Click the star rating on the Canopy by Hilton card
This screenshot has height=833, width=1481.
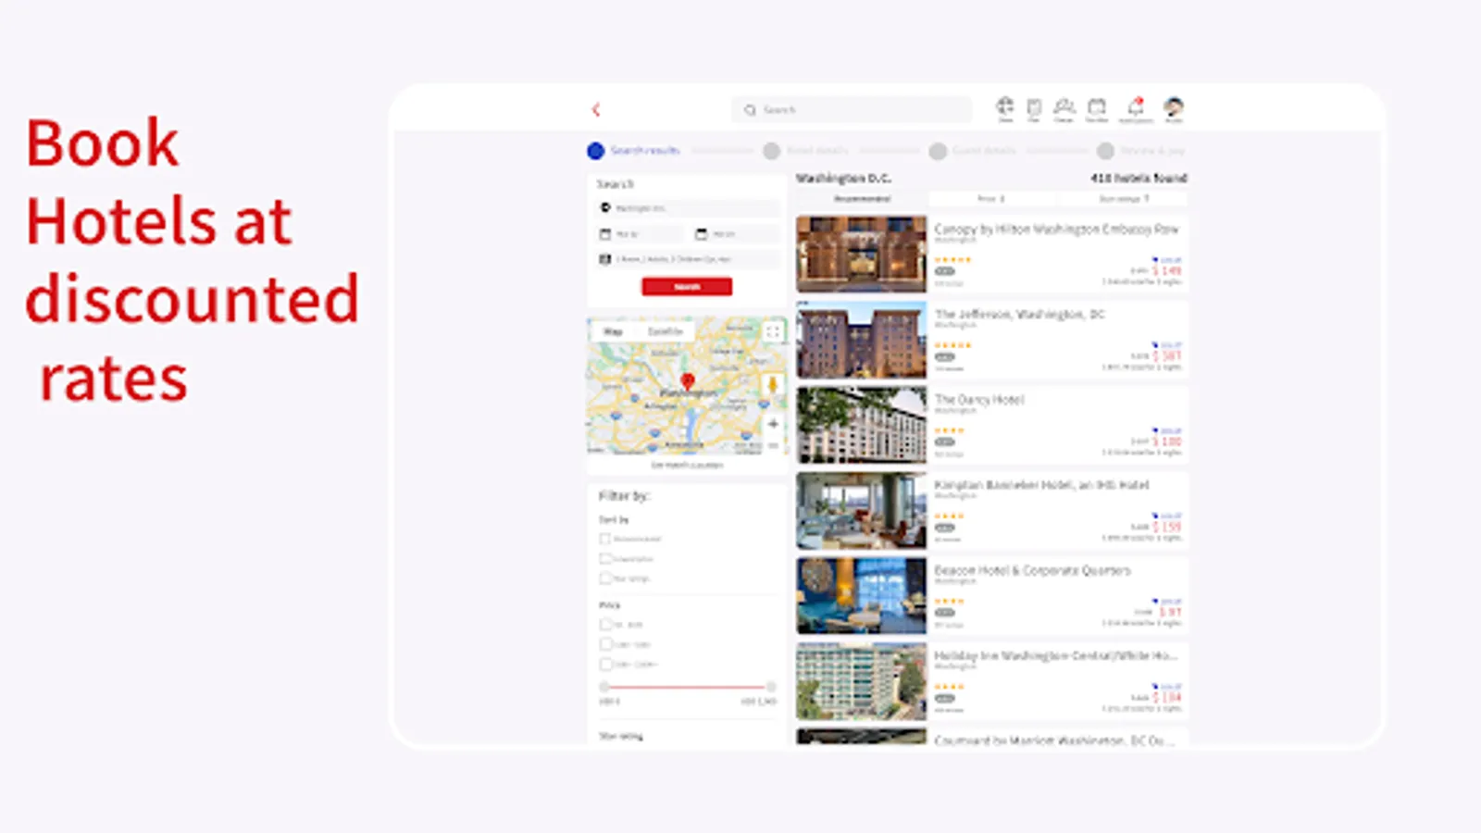pos(952,260)
